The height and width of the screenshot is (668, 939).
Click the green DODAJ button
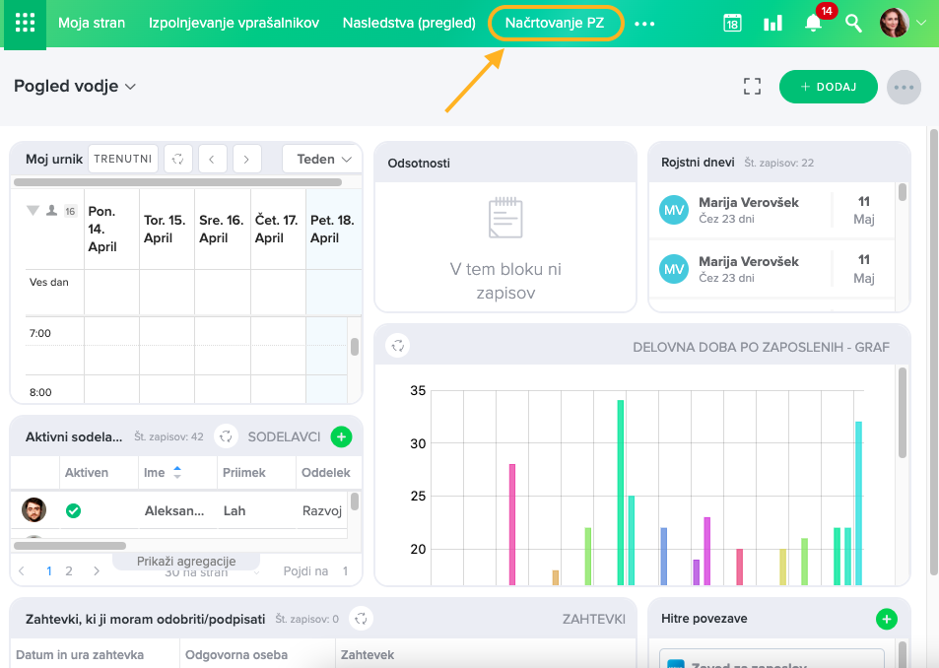point(828,87)
